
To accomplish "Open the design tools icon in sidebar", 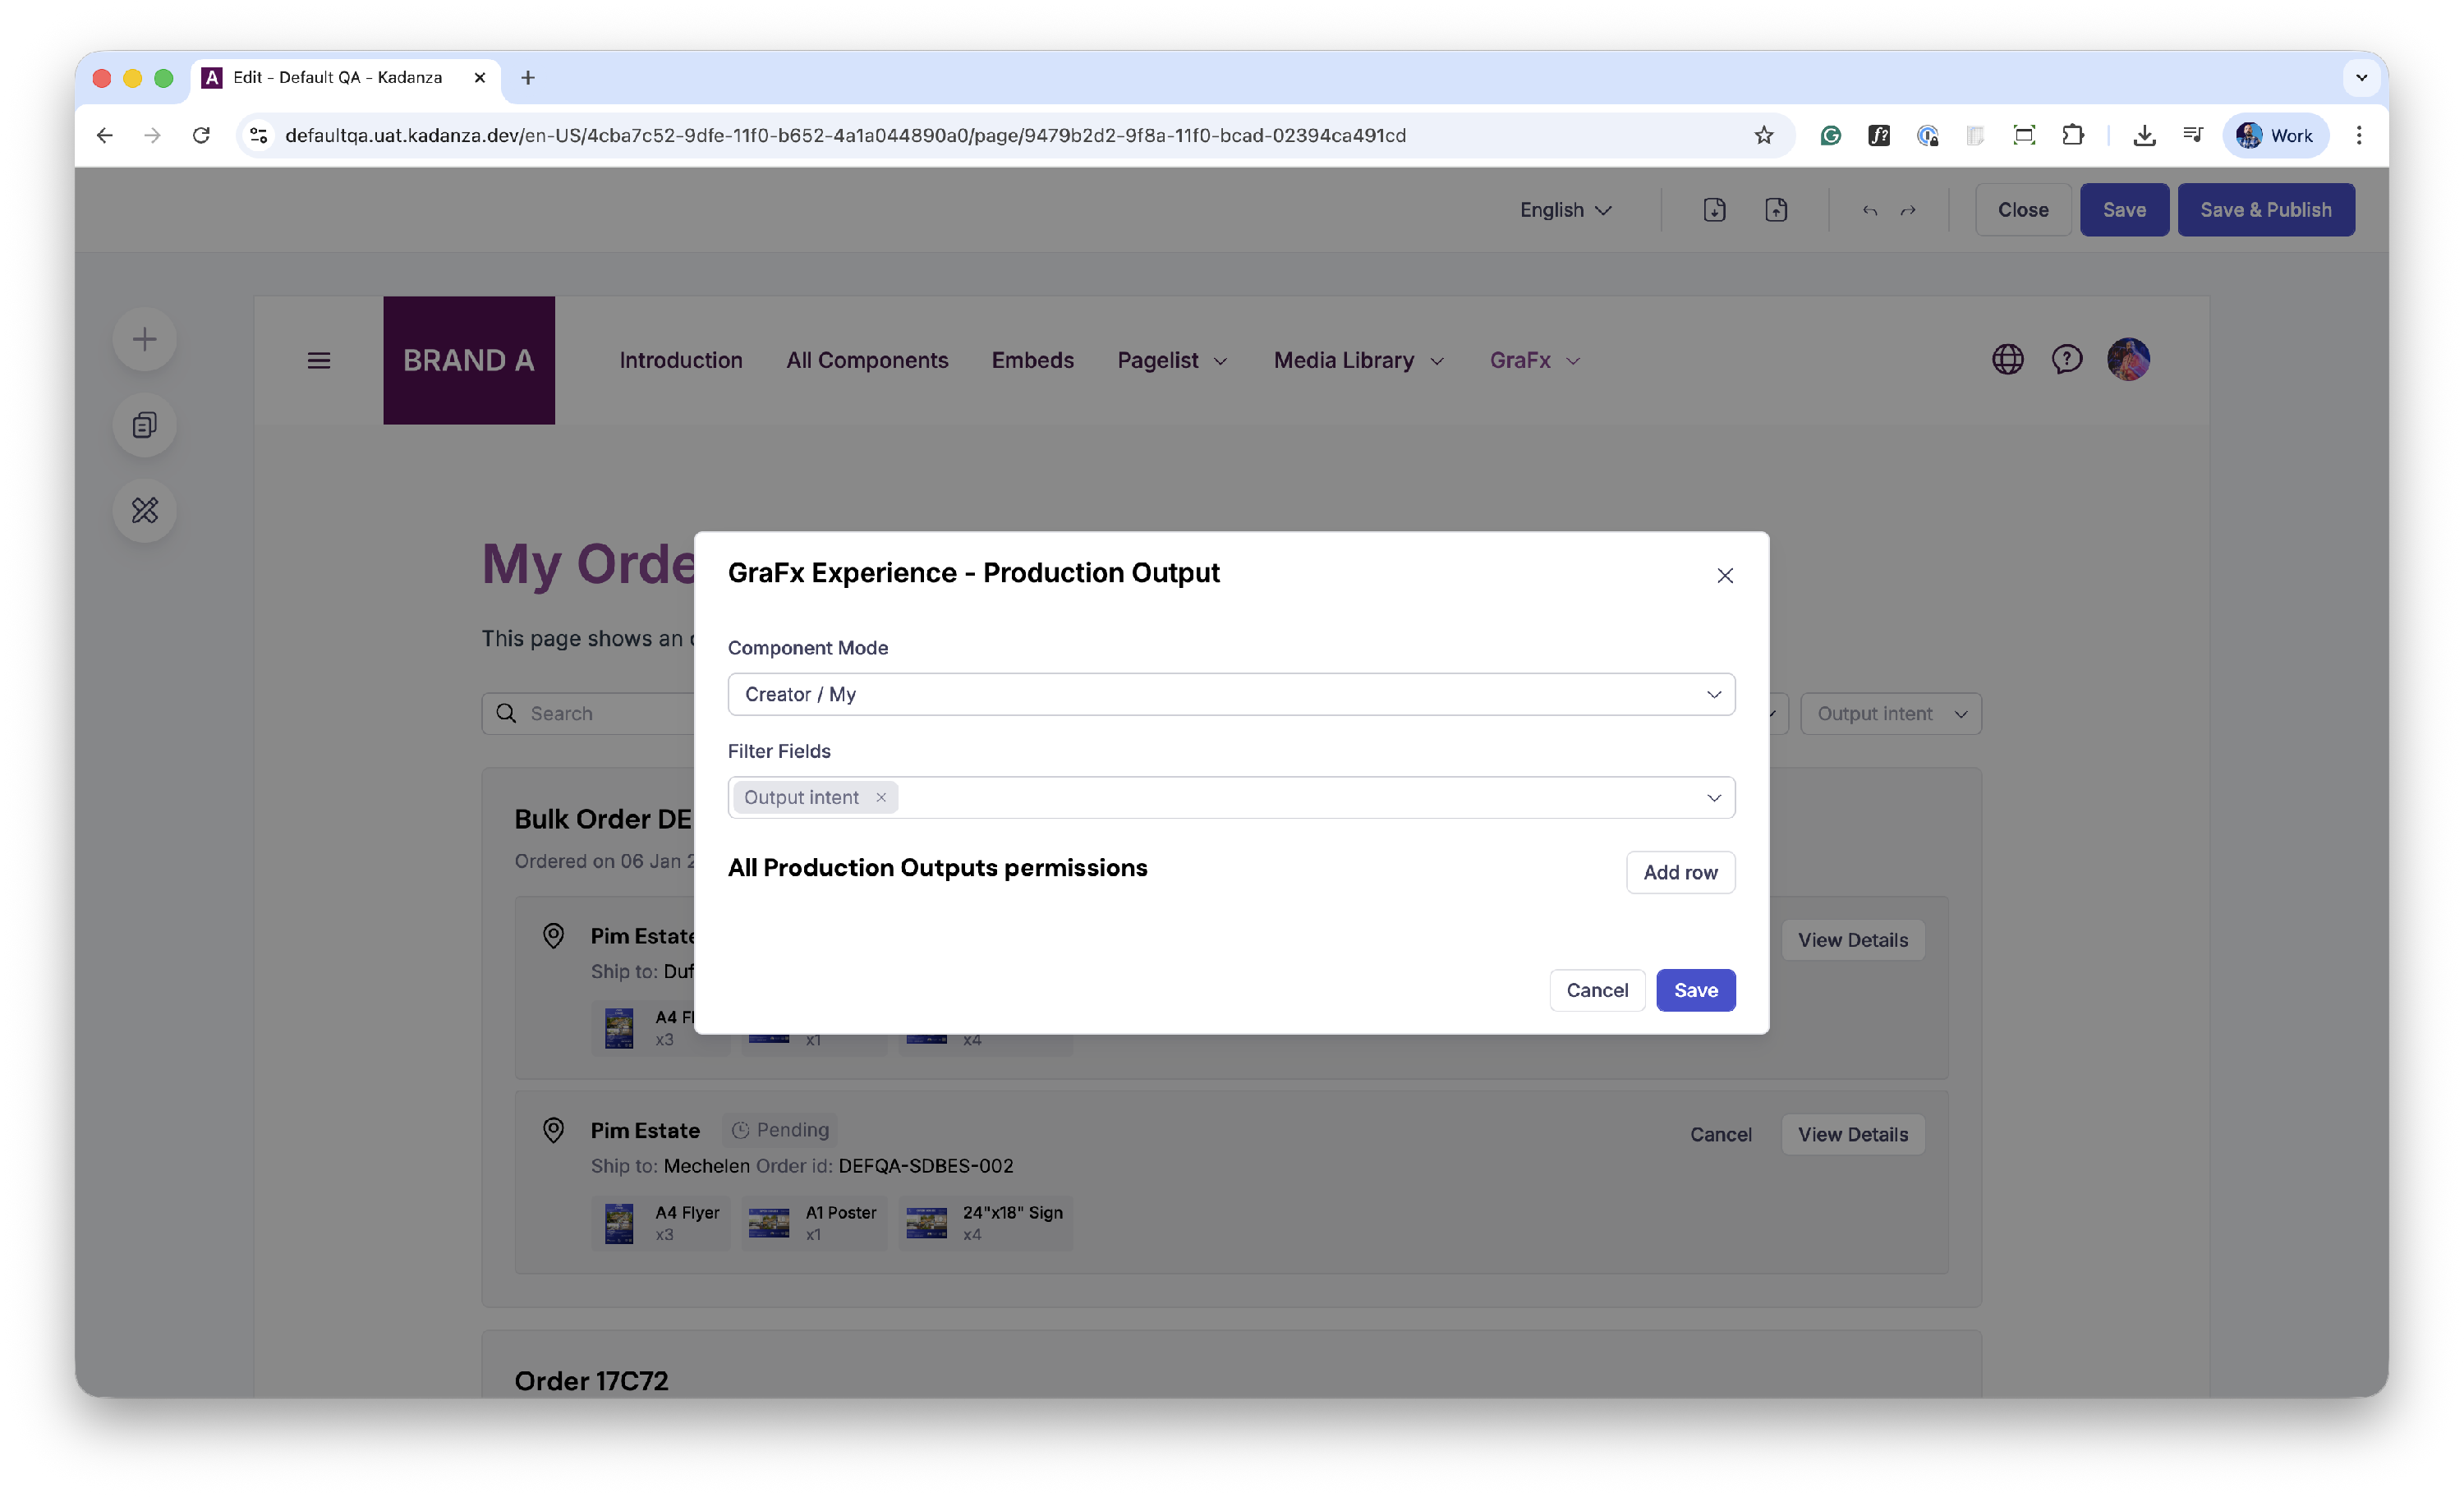I will 145,510.
